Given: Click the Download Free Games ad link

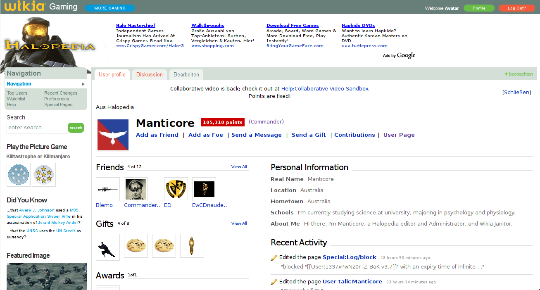Looking at the screenshot, I should point(293,26).
